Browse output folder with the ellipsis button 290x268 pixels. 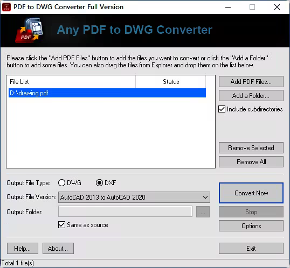[203, 212]
